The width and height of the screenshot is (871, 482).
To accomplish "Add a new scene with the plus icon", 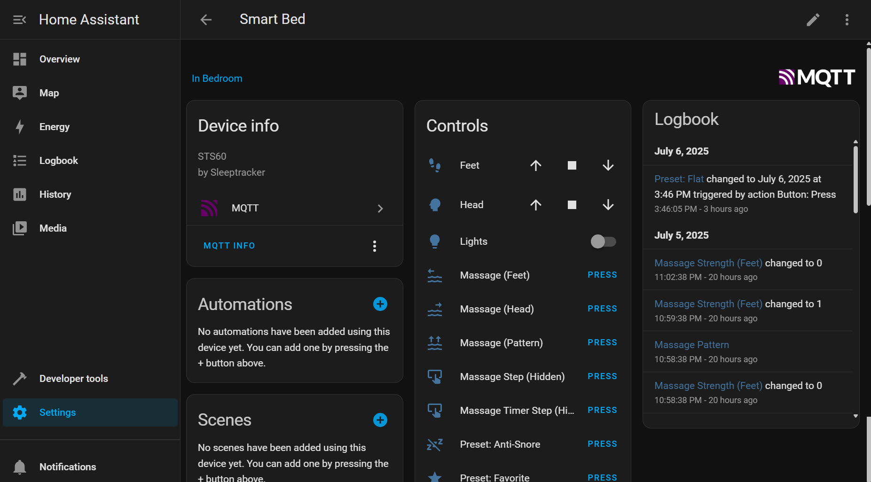I will (380, 420).
